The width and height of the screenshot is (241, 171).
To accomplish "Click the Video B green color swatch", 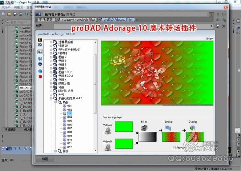I will 124,143.
